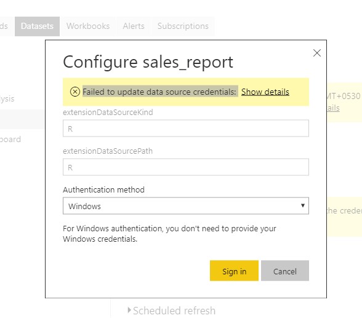Click the Windows authentication note text
Image resolution: width=362 pixels, height=318 pixels.
[x=169, y=234]
